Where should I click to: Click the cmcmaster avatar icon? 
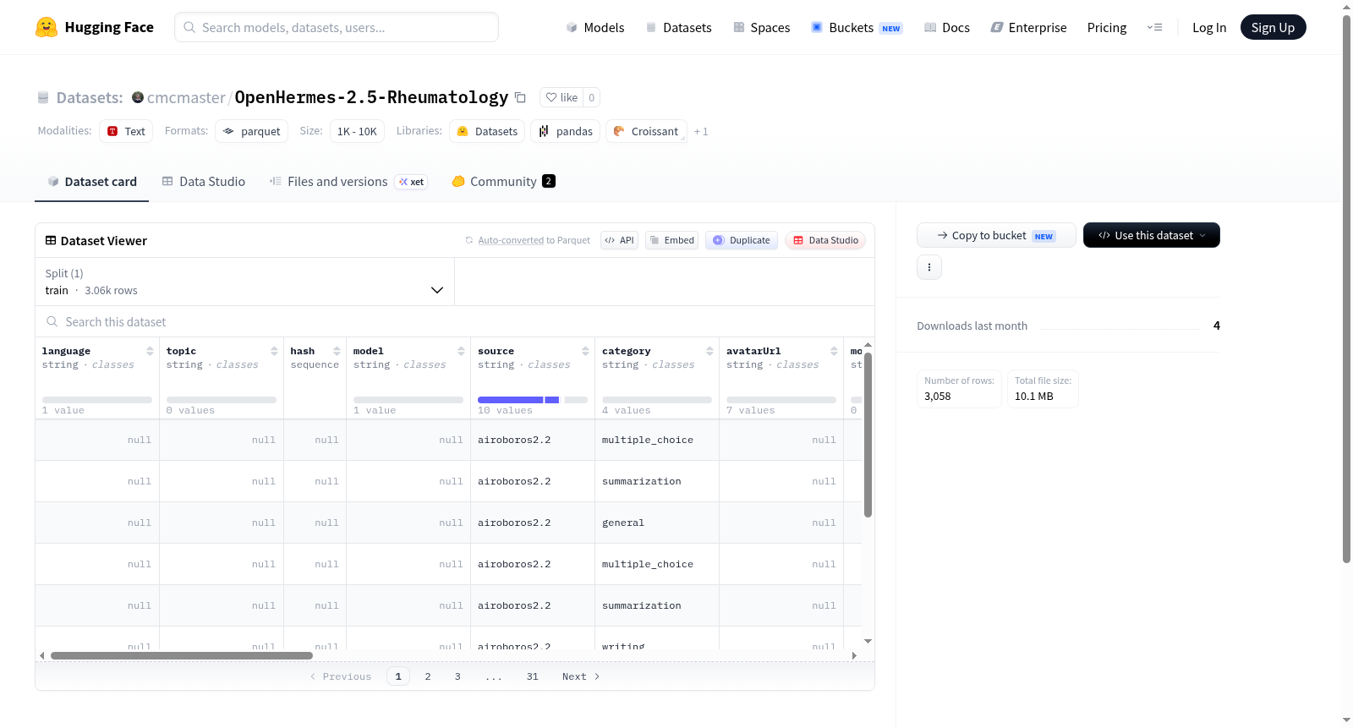[138, 97]
